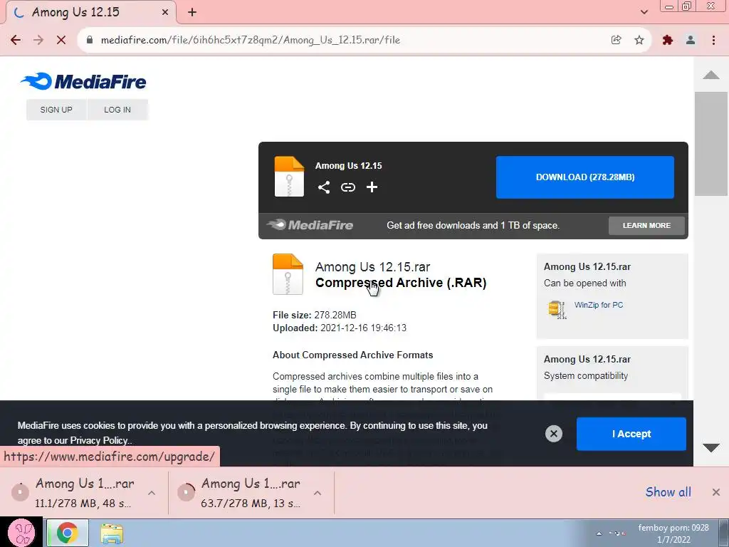Open the WinZip for PC link

point(598,305)
